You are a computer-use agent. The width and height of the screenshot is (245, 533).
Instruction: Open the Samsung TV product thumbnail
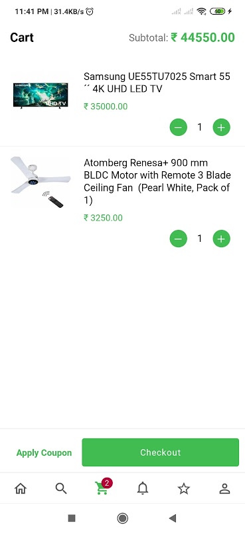point(41,95)
